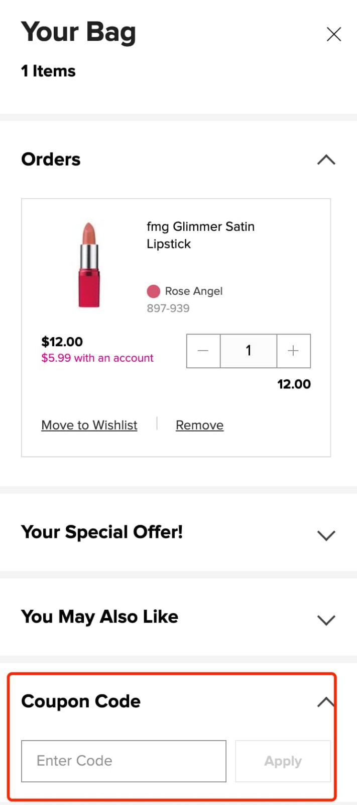Click the minus icon to decrease quantity
The width and height of the screenshot is (357, 805).
pos(203,351)
